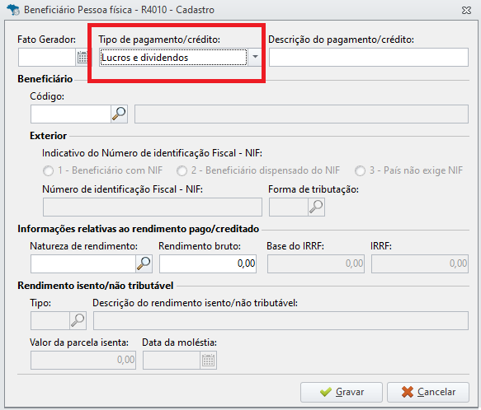Open the Fato Gerador calendar picker

[83, 58]
